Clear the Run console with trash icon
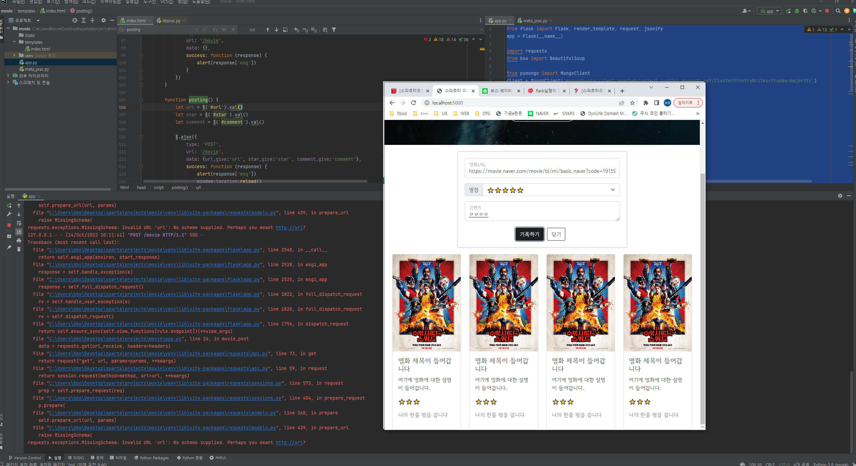Image resolution: width=856 pixels, height=466 pixels. pos(19,249)
